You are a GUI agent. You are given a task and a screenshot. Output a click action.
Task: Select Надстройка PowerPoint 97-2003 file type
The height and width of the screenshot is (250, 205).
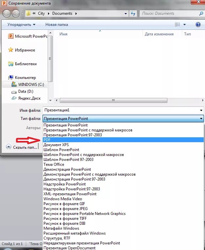coord(123,189)
